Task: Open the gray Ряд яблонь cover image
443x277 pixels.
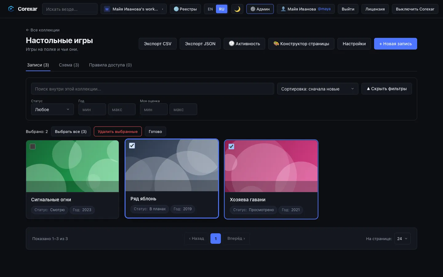Action: click(x=172, y=165)
